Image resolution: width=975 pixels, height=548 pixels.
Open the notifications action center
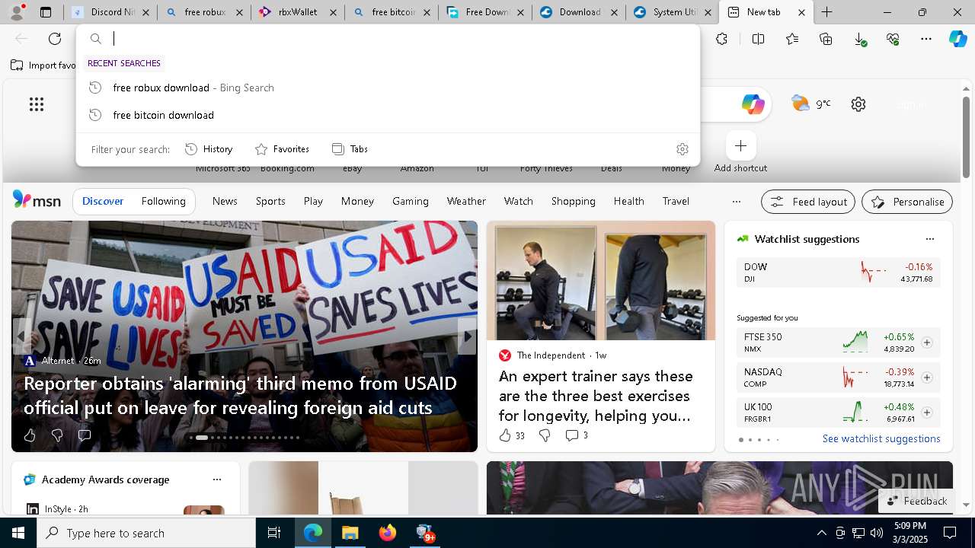pyautogui.click(x=950, y=533)
